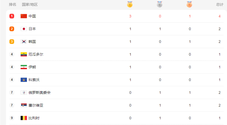The image size is (227, 125).
Task: Click the bronze medal icon in the header
Action: pos(189,4)
